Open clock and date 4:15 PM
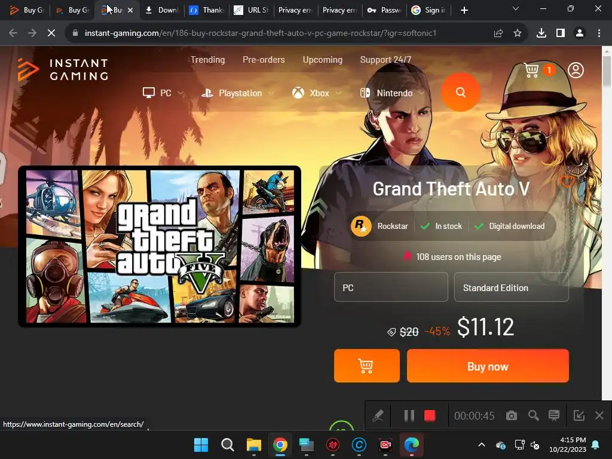The image size is (612, 459). [x=568, y=445]
